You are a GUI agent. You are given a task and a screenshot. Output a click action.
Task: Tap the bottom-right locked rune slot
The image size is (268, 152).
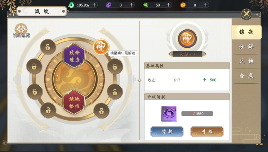coord(101,111)
